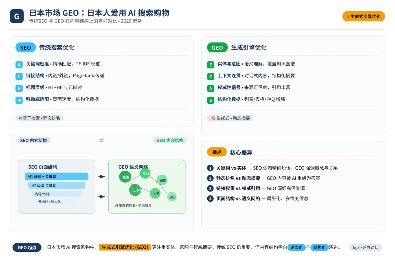395x263 pixels.
Task: Click the A icon for 权威性信号
Action: pyautogui.click(x=210, y=88)
